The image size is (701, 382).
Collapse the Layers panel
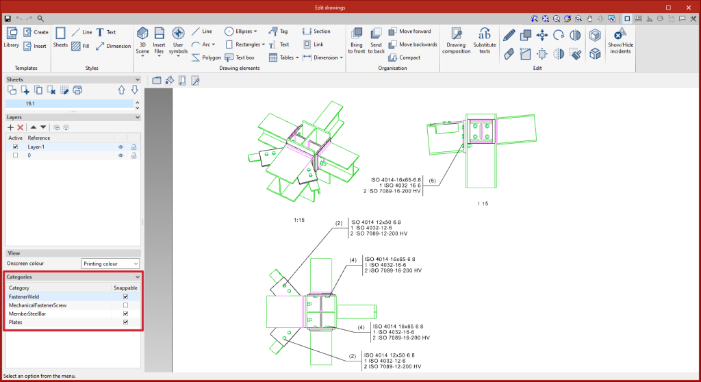pos(137,117)
